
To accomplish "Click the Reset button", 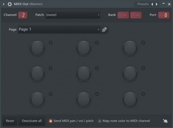I will pyautogui.click(x=10, y=121).
